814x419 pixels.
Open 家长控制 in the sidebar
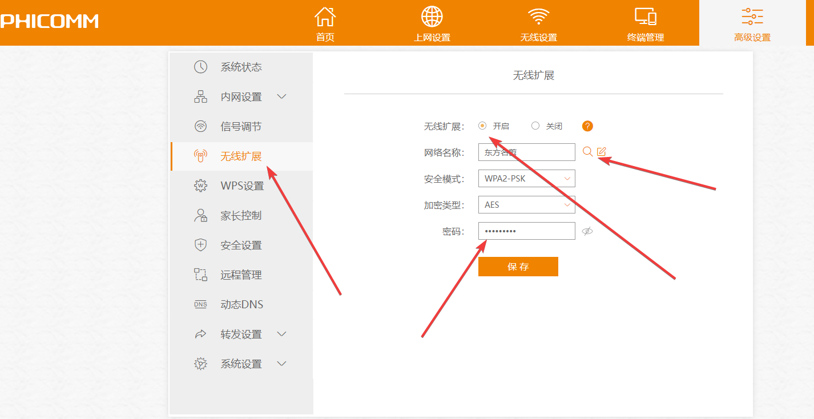241,215
